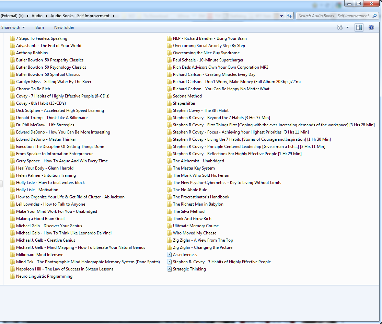The width and height of the screenshot is (382, 324).
Task: Click the Search Audio Books input field
Action: pyautogui.click(x=334, y=16)
